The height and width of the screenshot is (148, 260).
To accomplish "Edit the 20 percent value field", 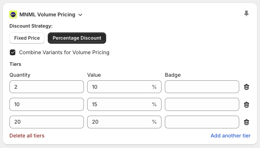I will [119, 122].
